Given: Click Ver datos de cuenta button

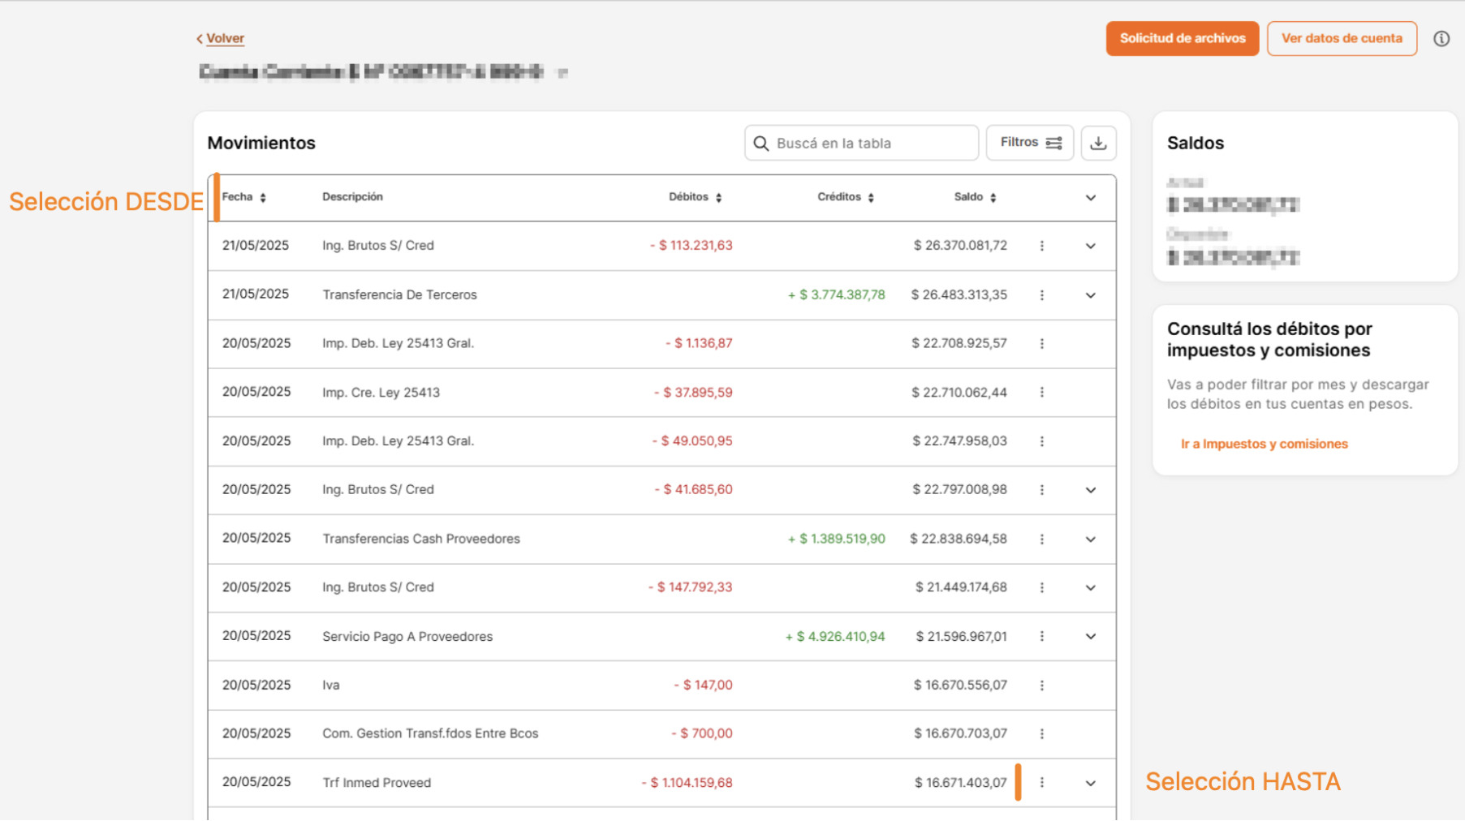Looking at the screenshot, I should point(1341,39).
